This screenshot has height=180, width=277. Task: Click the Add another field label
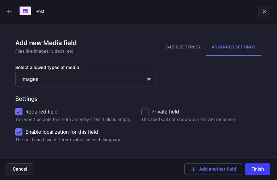pos(217,169)
